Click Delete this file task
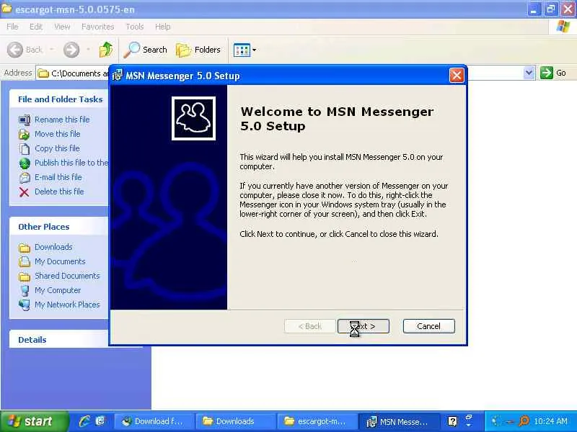577x432 pixels. (x=59, y=192)
